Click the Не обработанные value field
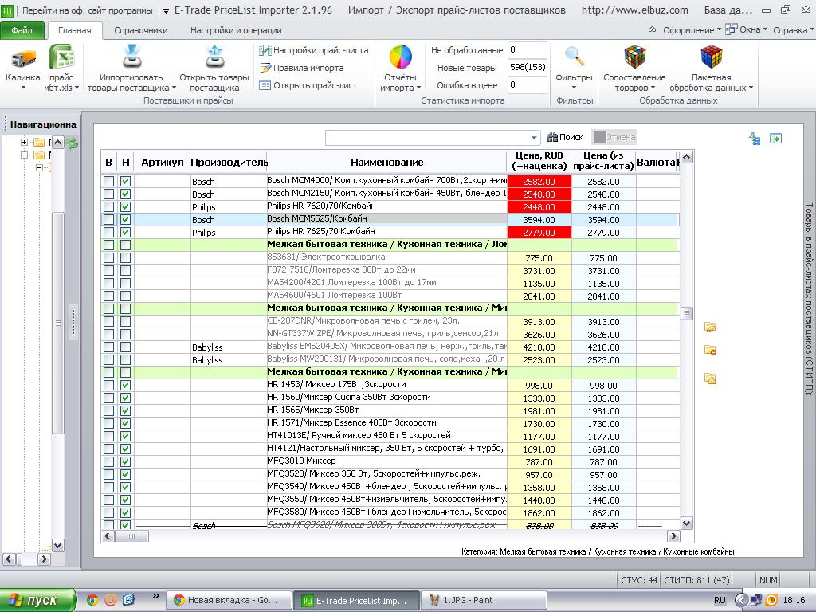 pyautogui.click(x=528, y=50)
